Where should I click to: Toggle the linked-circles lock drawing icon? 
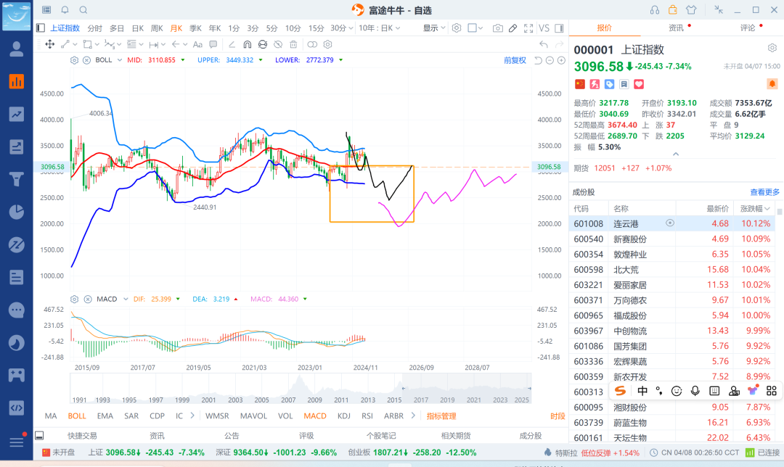coord(312,44)
